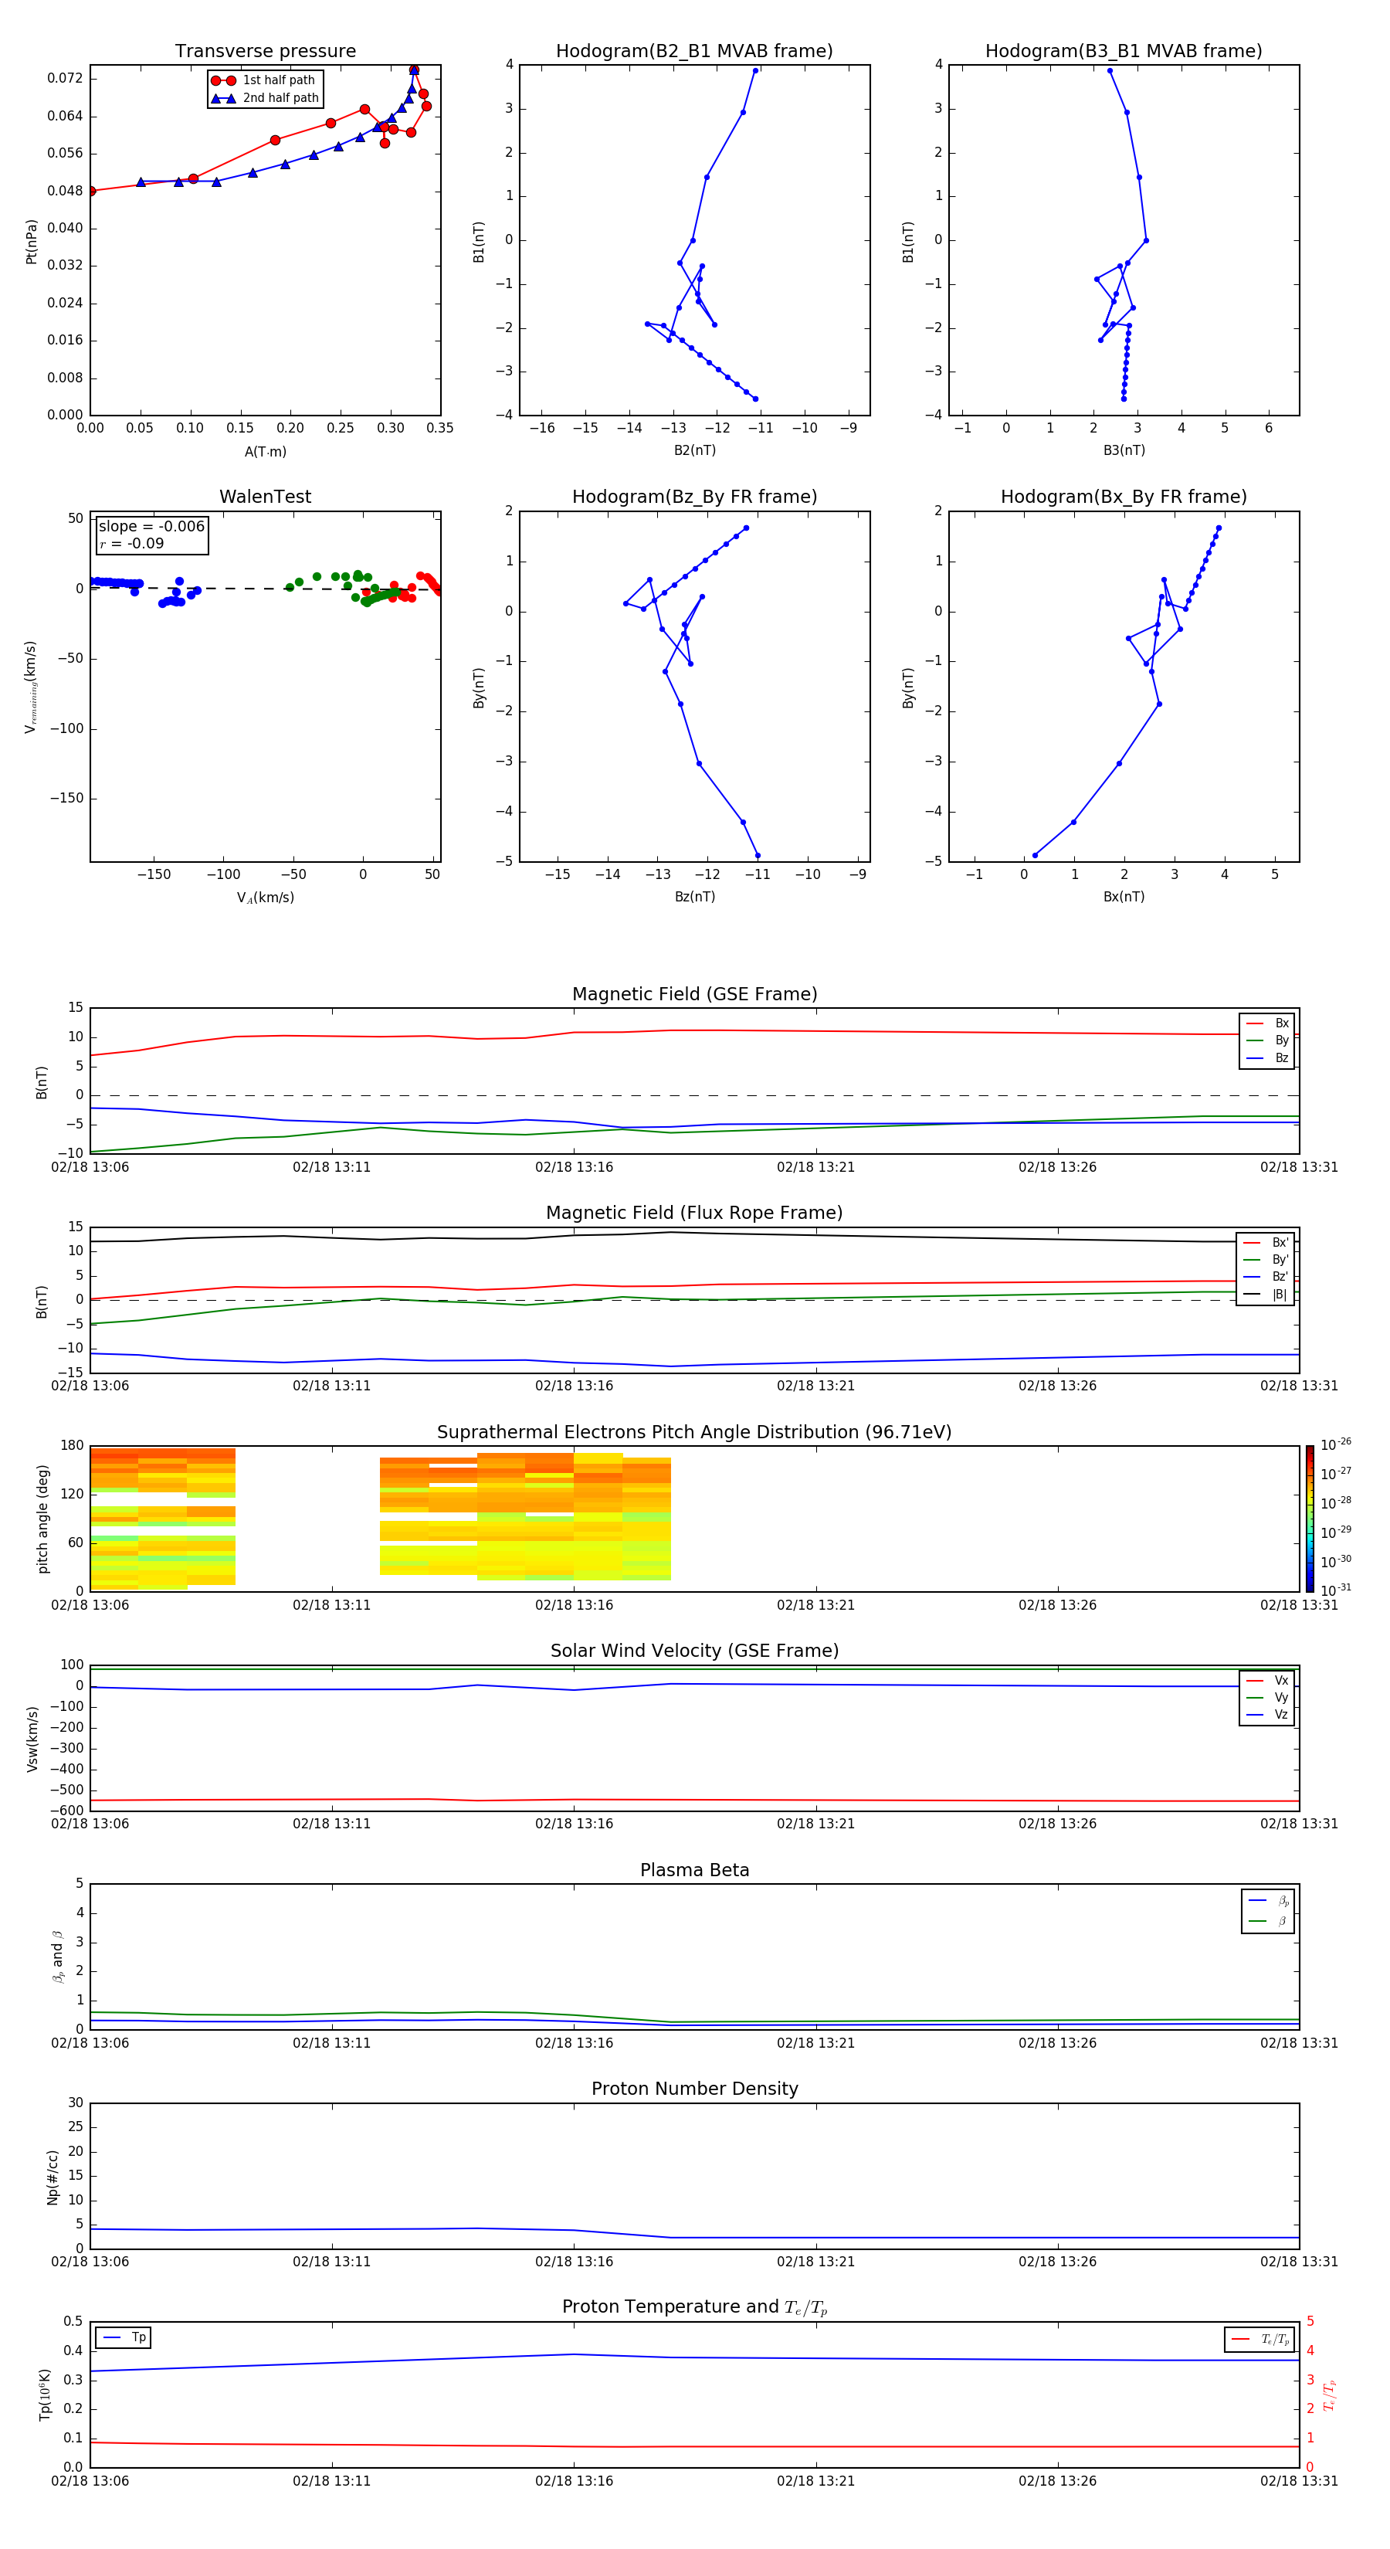Select 'Tp' legend in temperature plot
This screenshot has height=2549, width=1390.
point(124,2337)
